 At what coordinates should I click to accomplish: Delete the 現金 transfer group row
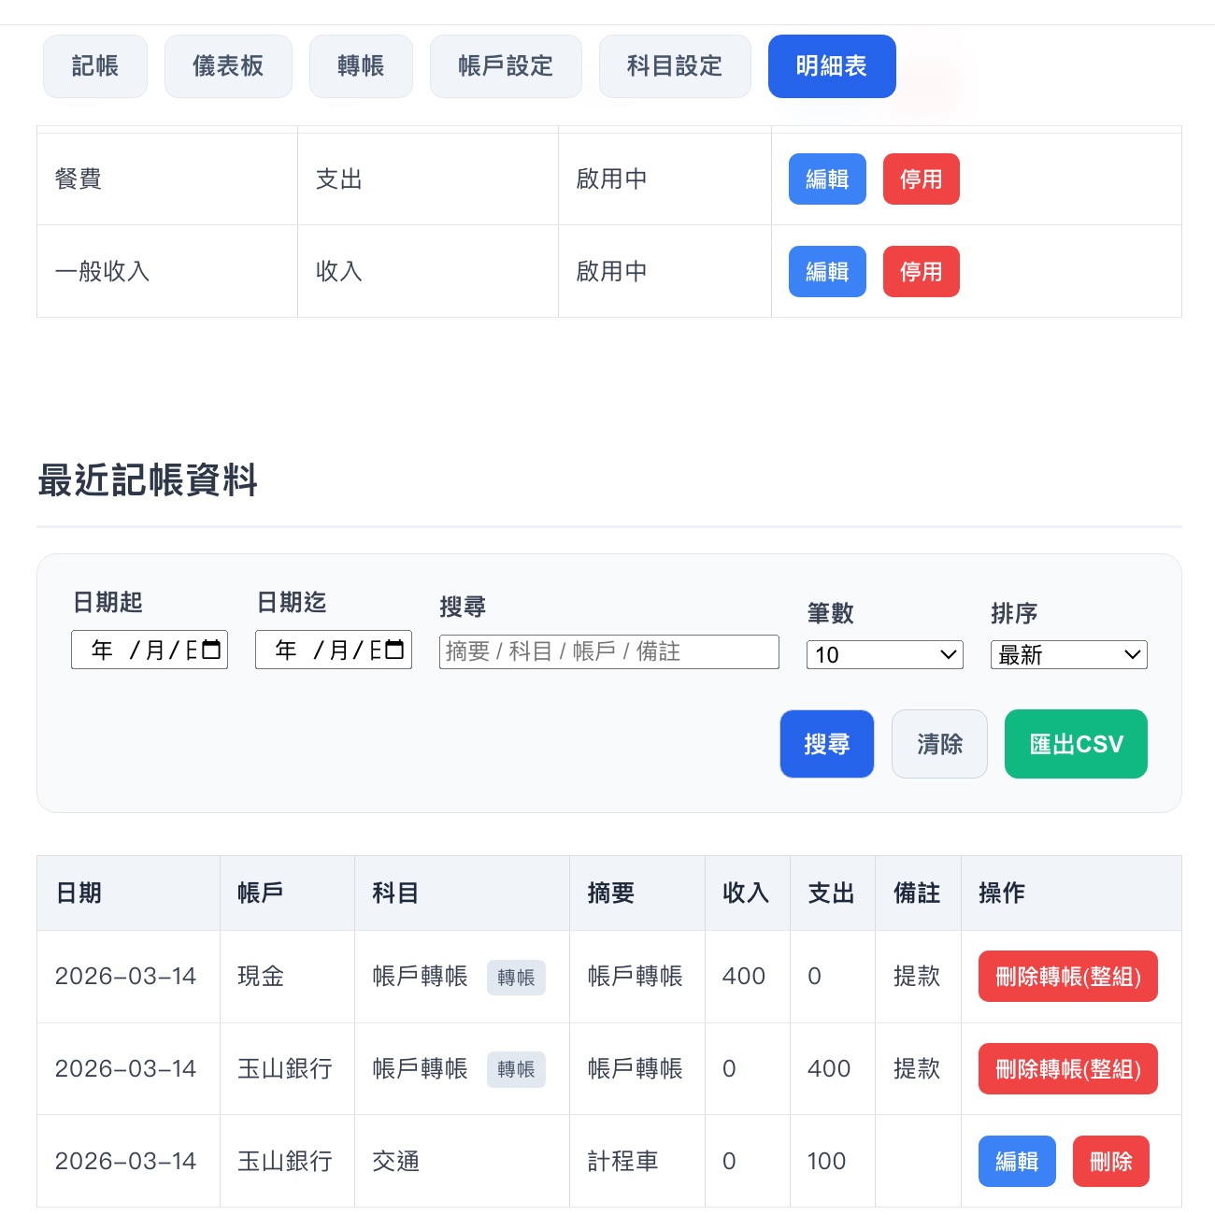(1068, 976)
